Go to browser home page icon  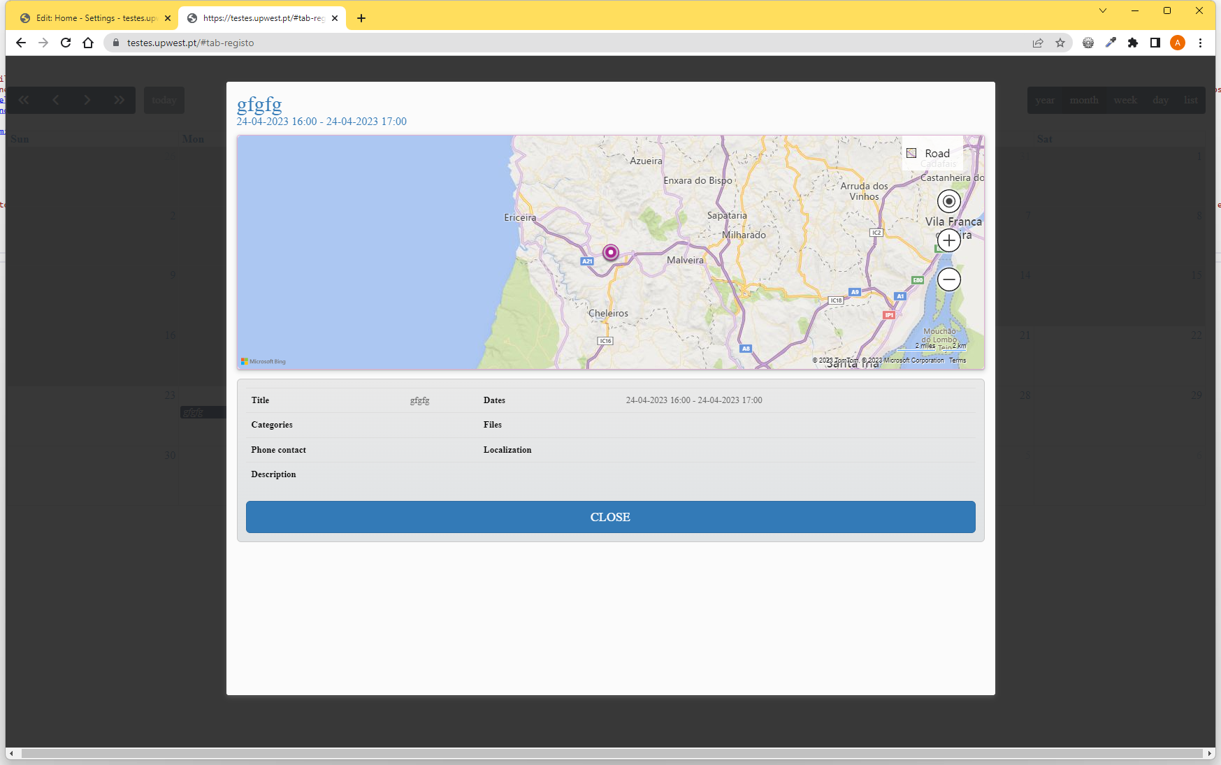[x=88, y=43]
